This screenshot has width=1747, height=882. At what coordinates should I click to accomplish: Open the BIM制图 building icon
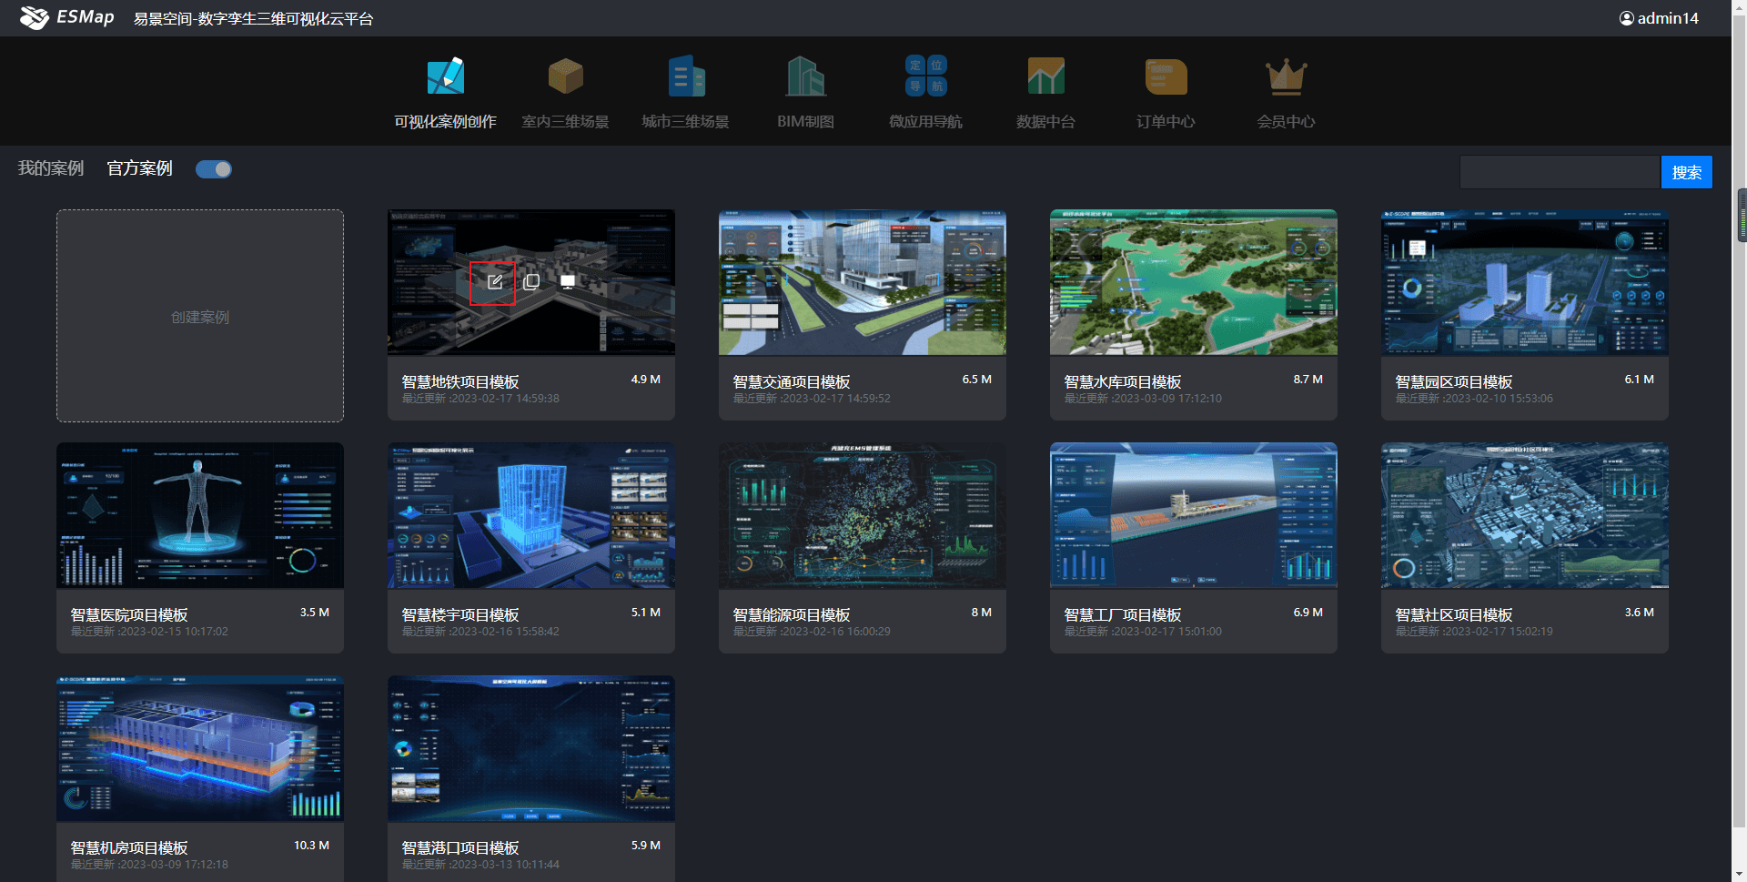(x=805, y=77)
